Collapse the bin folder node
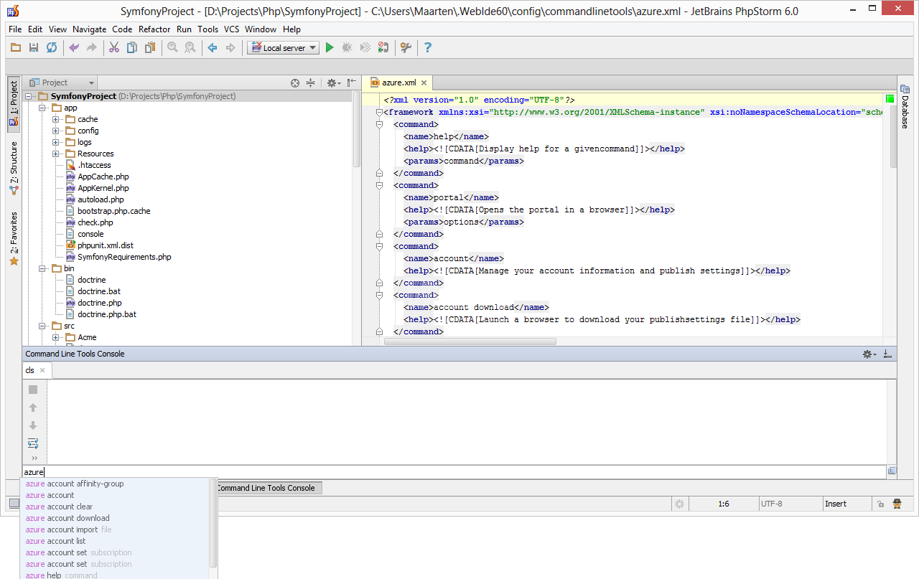This screenshot has height=579, width=919. [x=42, y=268]
